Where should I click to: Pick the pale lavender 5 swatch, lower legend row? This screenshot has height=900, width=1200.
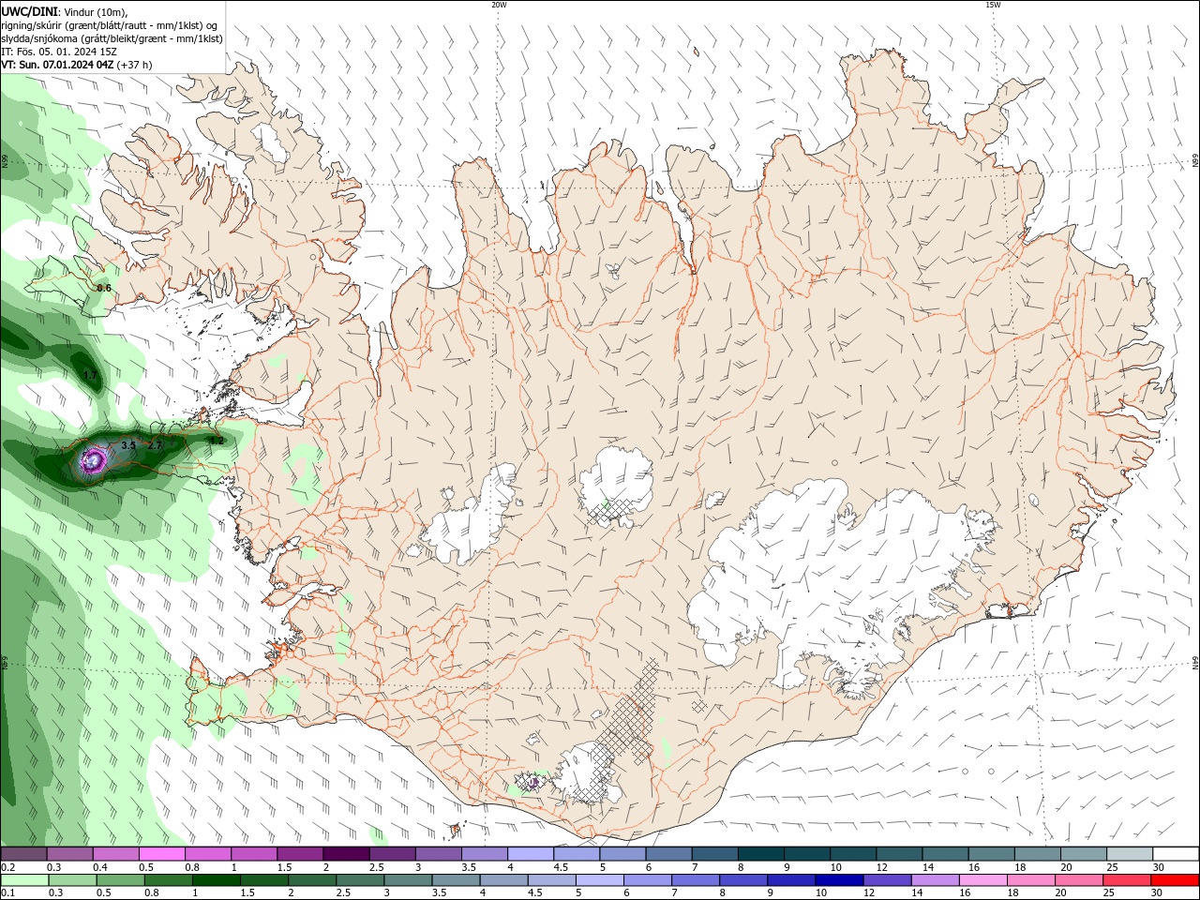pyautogui.click(x=599, y=880)
